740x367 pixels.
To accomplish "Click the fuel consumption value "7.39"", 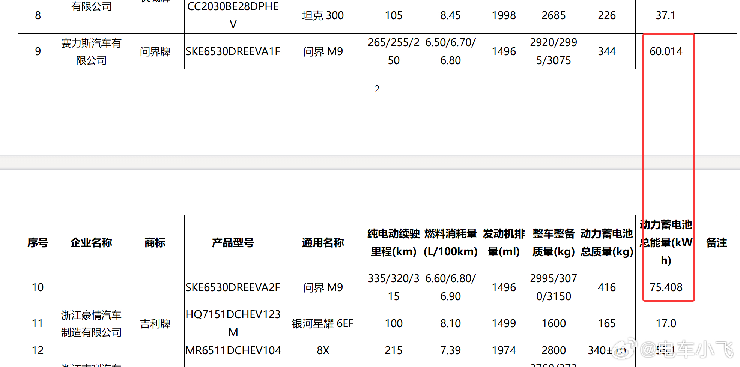I will (450, 350).
